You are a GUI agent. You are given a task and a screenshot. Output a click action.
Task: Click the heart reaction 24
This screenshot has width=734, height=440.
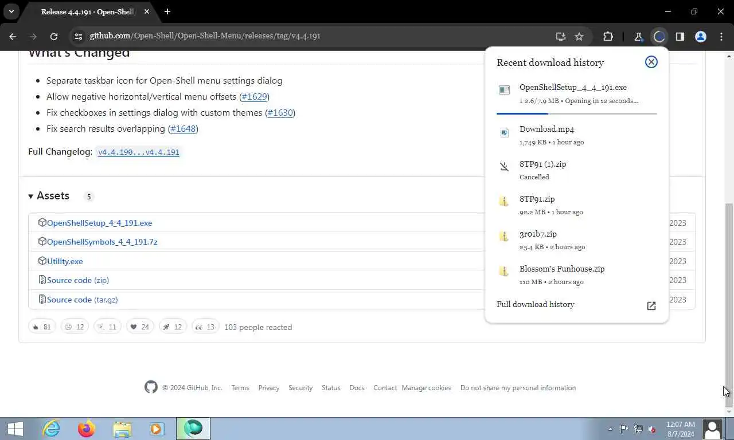click(x=140, y=327)
